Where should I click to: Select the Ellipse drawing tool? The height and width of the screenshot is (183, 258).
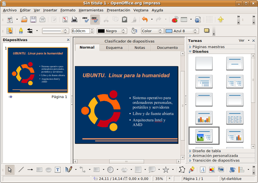[48, 170]
